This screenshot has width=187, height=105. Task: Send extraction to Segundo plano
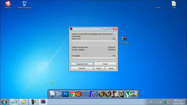pos(82,64)
